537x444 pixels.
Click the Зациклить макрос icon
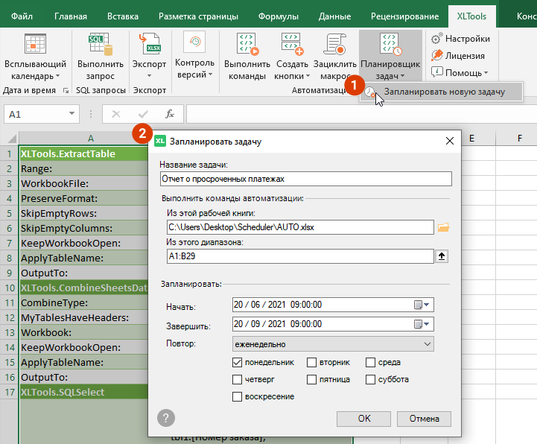[335, 45]
